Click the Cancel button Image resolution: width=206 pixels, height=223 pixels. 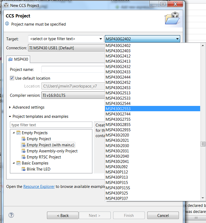pyautogui.click(x=163, y=216)
